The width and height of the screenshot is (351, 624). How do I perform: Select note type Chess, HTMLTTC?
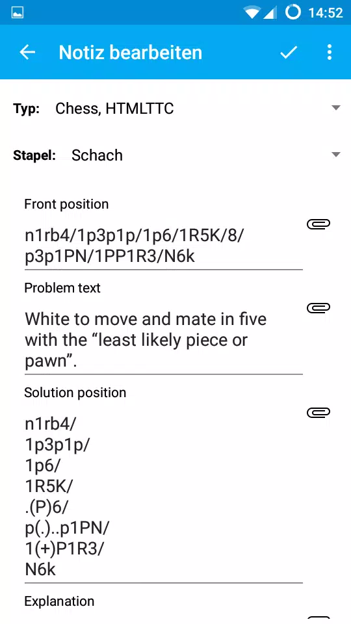pos(114,109)
